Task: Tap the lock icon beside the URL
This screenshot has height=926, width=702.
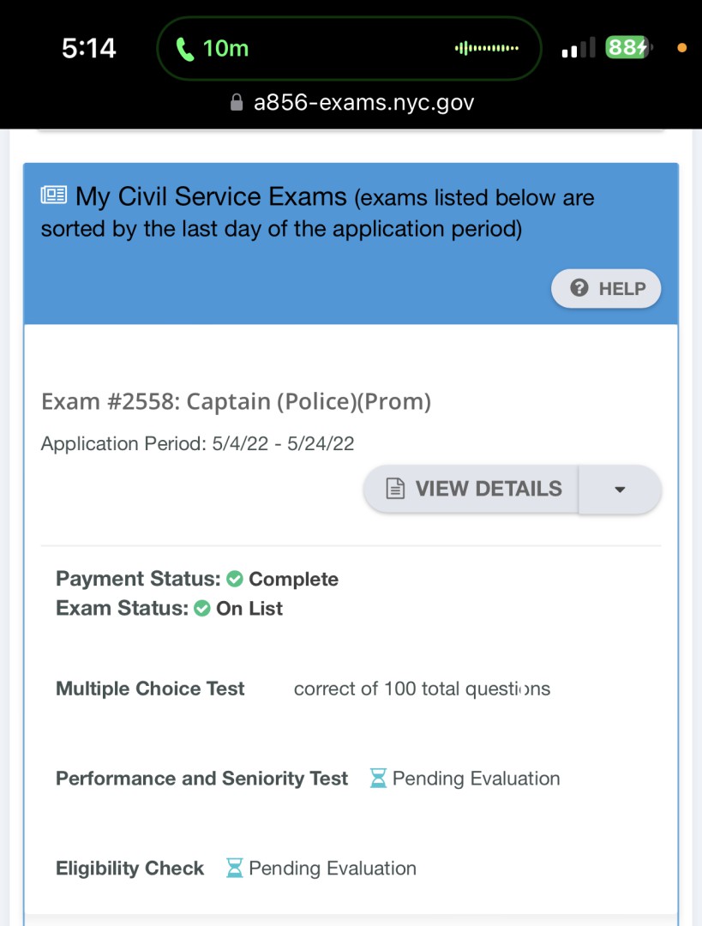Action: click(237, 103)
